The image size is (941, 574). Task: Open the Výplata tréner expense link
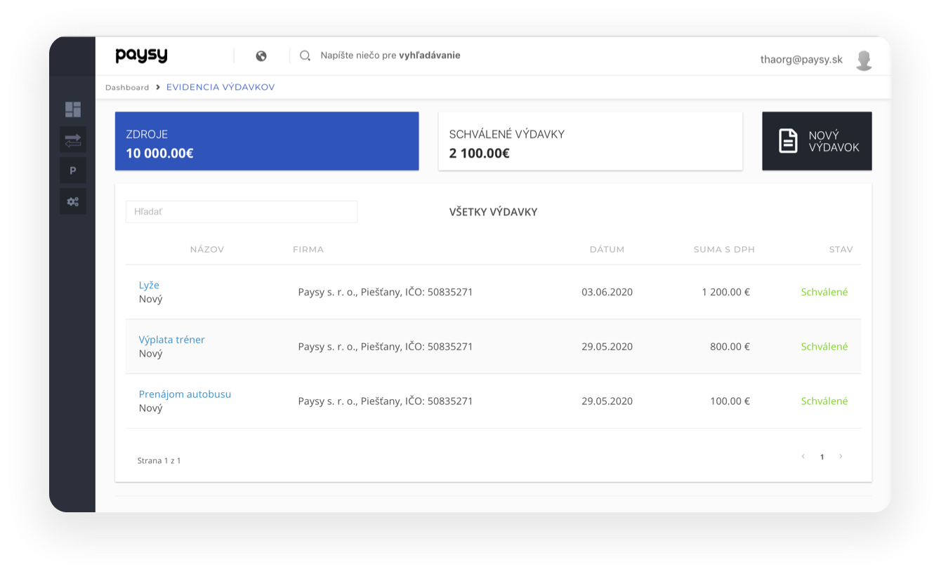pos(172,340)
